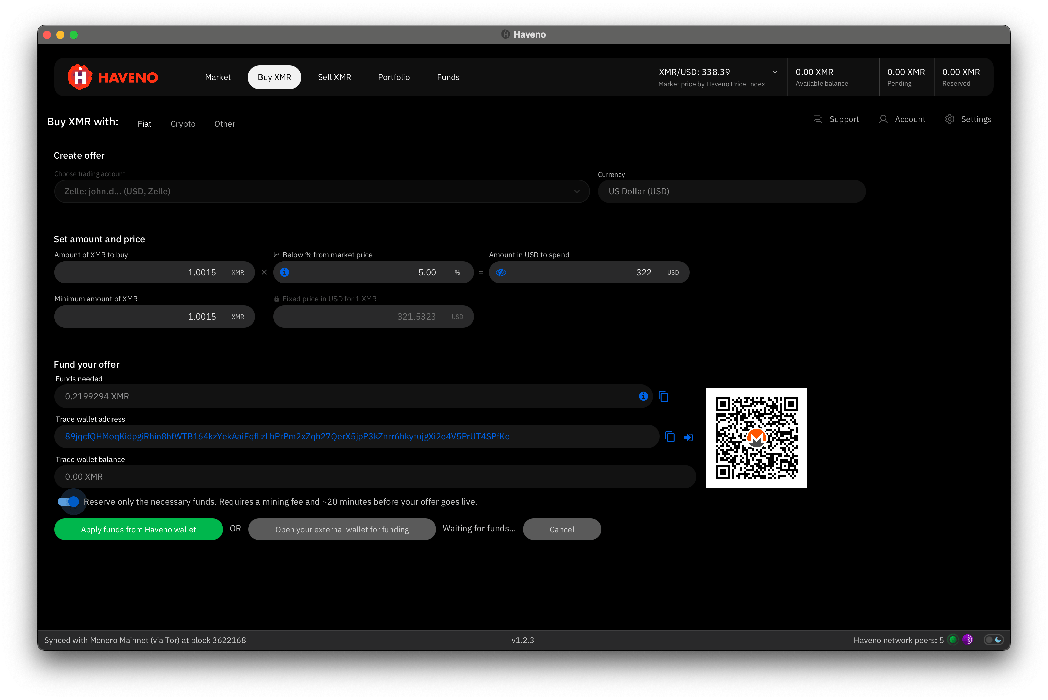This screenshot has width=1048, height=700.
Task: Show the hidden Amount in USD value
Action: point(501,272)
